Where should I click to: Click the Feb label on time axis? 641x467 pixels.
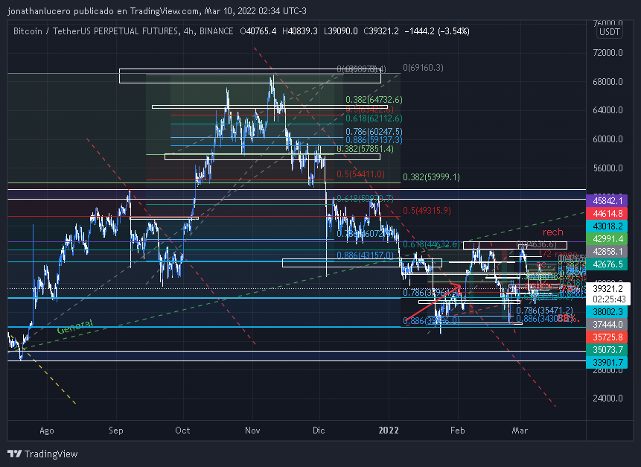tap(457, 431)
